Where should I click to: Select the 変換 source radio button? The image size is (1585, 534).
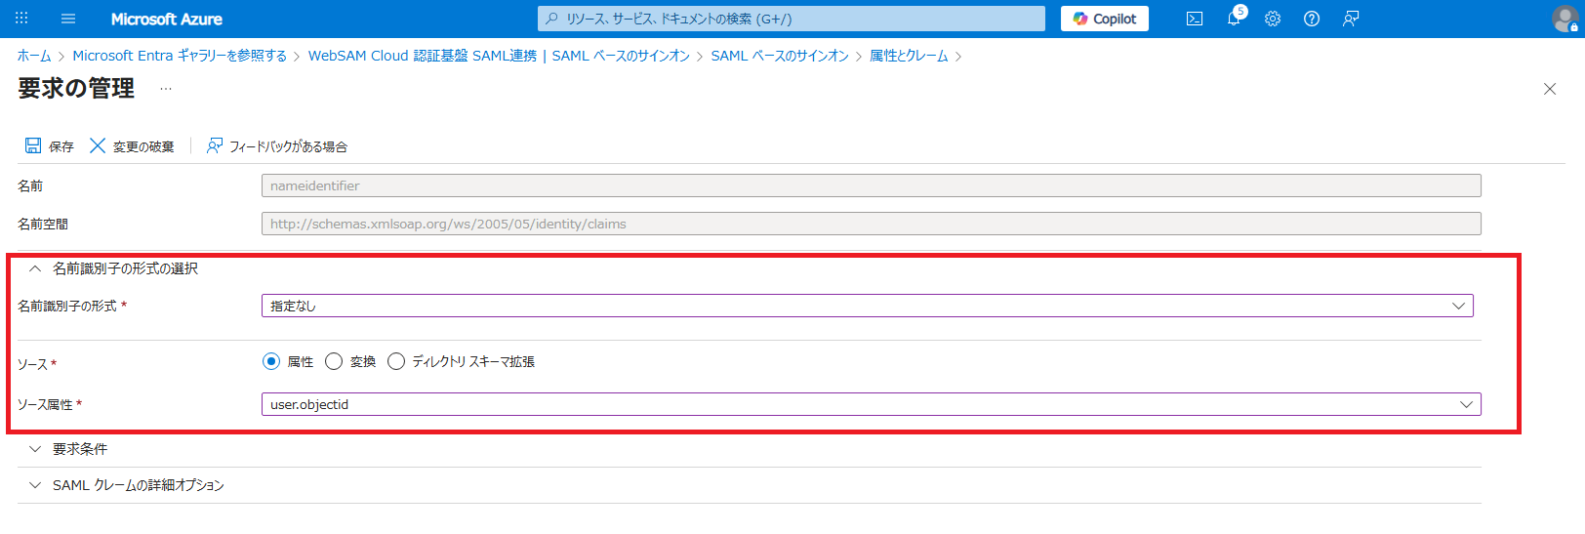point(334,361)
